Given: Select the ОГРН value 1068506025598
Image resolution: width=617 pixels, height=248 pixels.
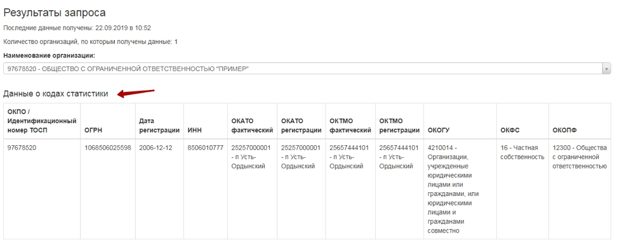Looking at the screenshot, I should [x=108, y=148].
